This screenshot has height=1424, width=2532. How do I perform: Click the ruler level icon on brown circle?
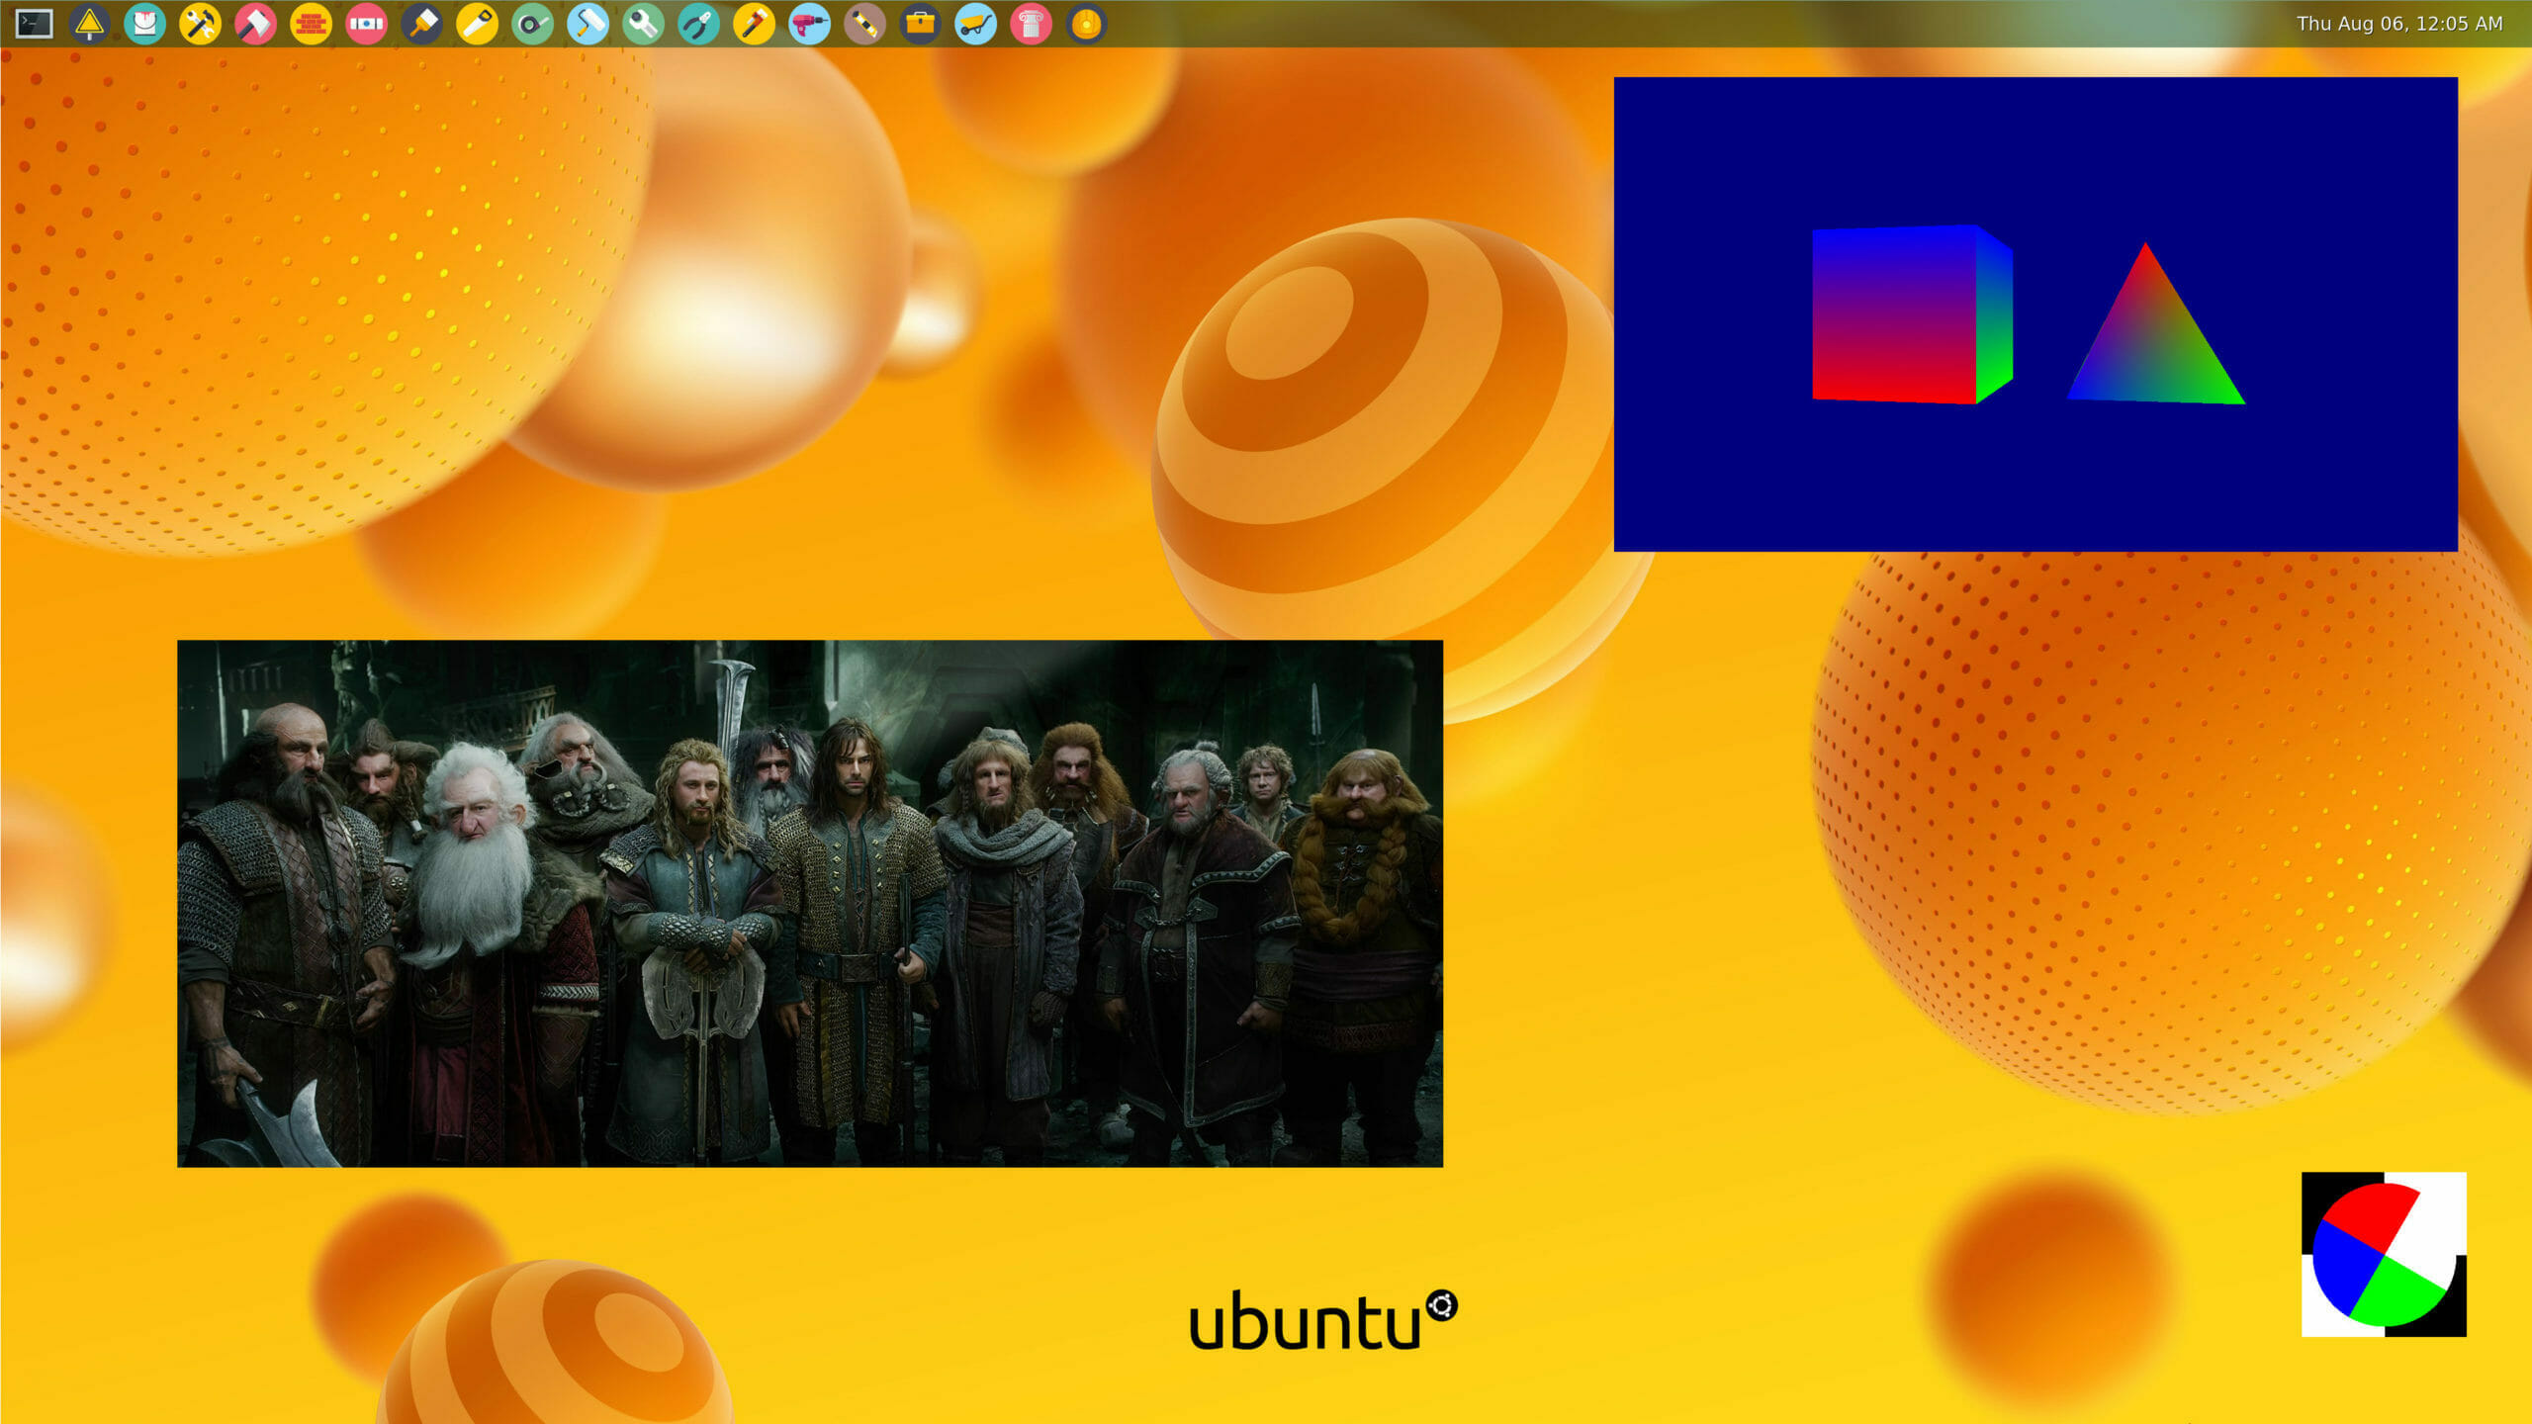[x=864, y=24]
